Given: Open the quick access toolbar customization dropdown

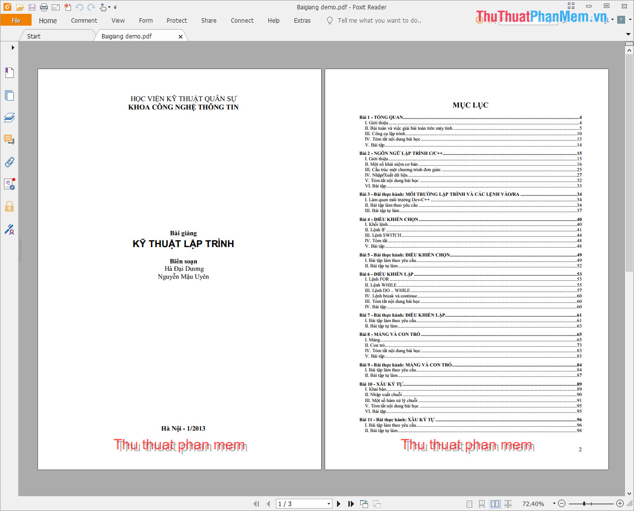Looking at the screenshot, I should [x=115, y=6].
